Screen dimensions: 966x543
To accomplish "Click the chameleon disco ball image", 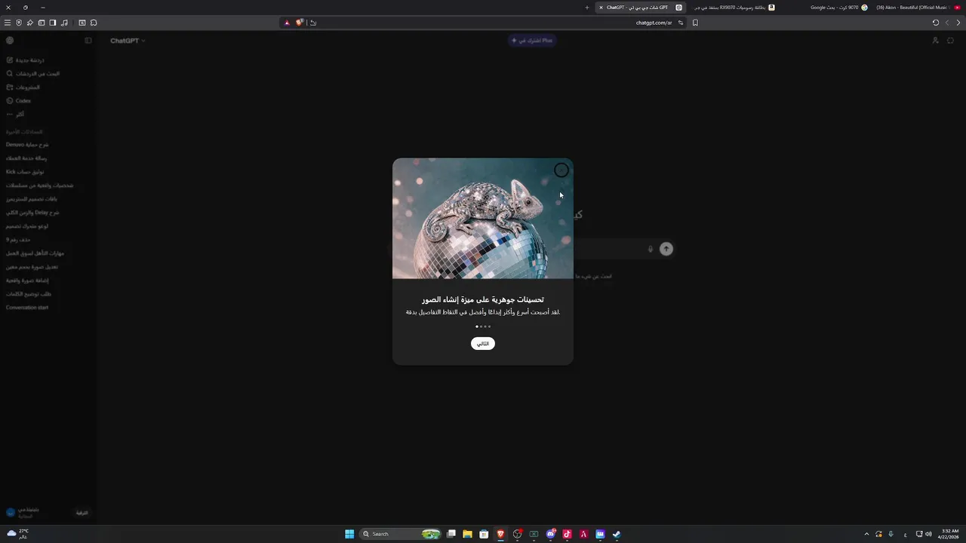I will coord(483,219).
